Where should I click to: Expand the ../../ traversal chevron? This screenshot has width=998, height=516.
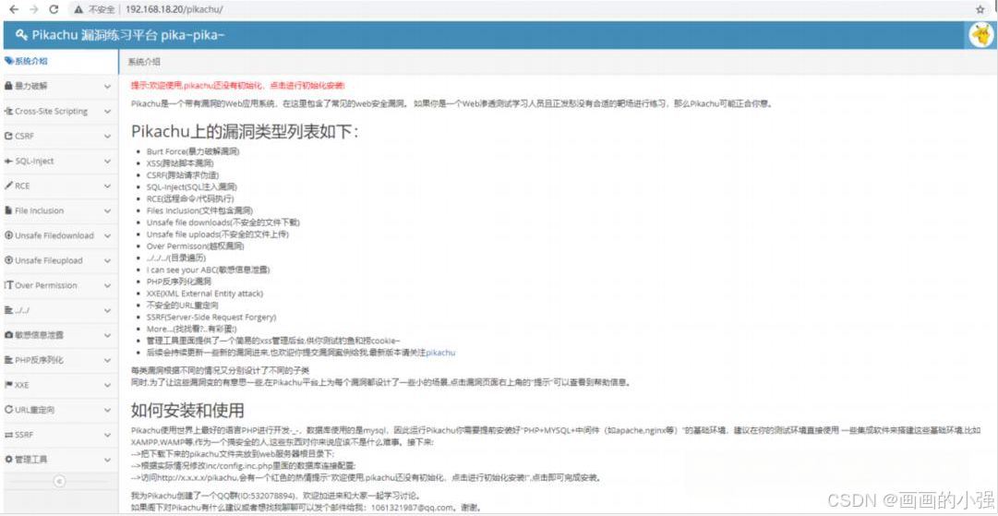point(108,310)
